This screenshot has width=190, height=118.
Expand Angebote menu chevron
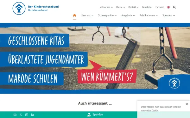pyautogui.click(x=134, y=16)
